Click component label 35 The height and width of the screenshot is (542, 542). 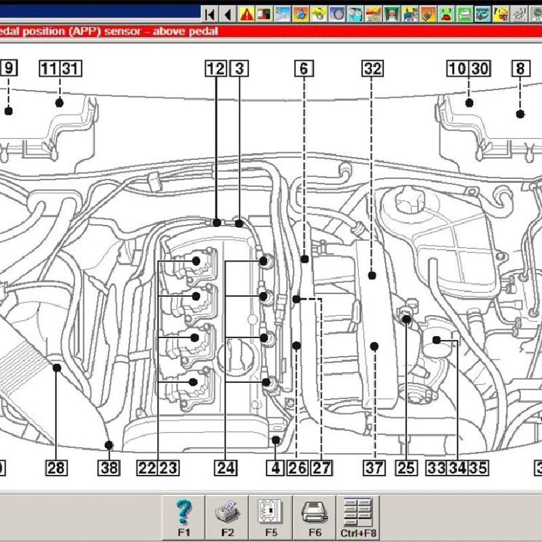tap(478, 467)
